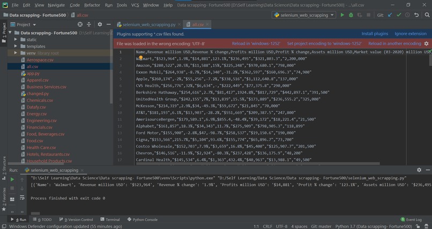Viewport: 432px width, 229px height.
Task: Select Python 3.7 interpreter in status bar
Action: tap(374, 226)
